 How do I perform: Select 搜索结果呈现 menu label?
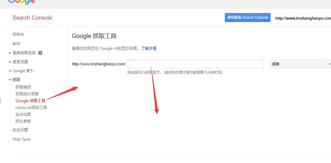24,53
